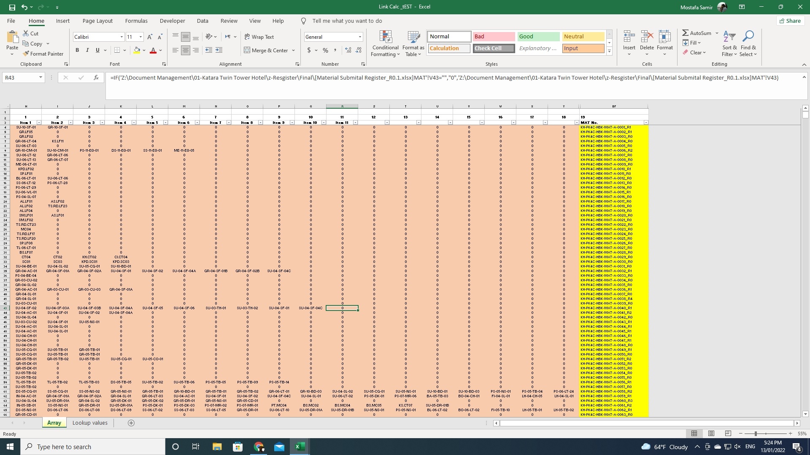810x455 pixels.
Task: Open the Review ribbon tab
Action: 229,21
